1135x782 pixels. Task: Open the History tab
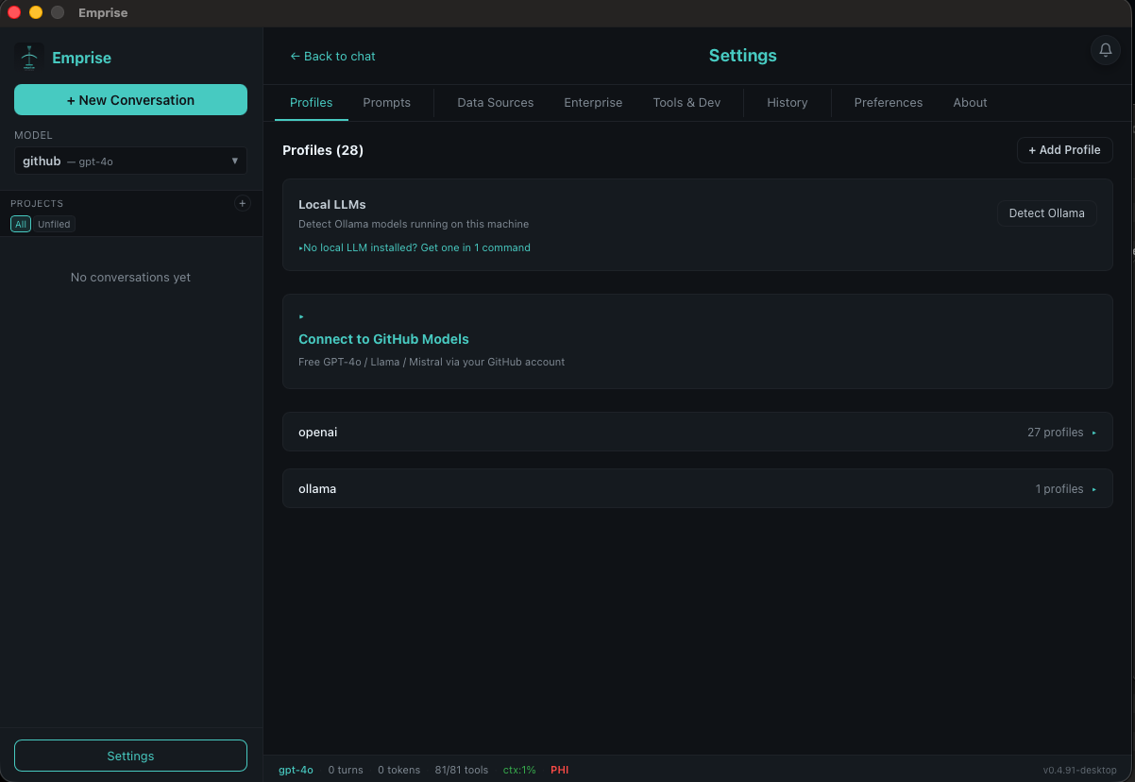coord(788,102)
